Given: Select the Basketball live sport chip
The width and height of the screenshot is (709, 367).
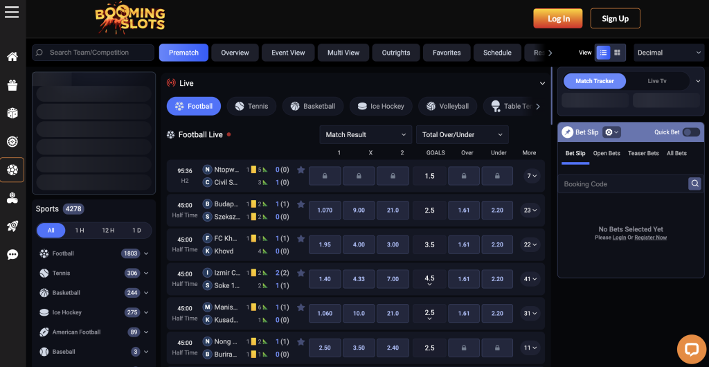Looking at the screenshot, I should click(x=313, y=106).
